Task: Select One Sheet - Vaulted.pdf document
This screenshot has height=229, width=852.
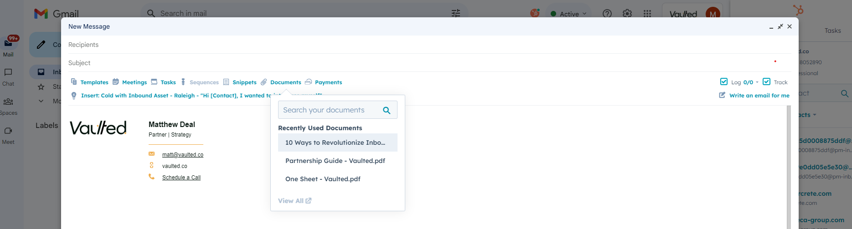Action: pyautogui.click(x=338, y=179)
